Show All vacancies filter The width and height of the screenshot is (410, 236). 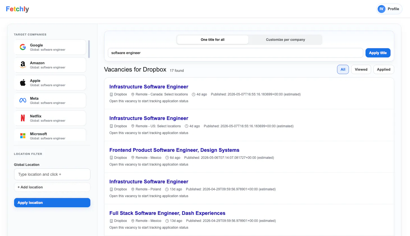(x=343, y=70)
